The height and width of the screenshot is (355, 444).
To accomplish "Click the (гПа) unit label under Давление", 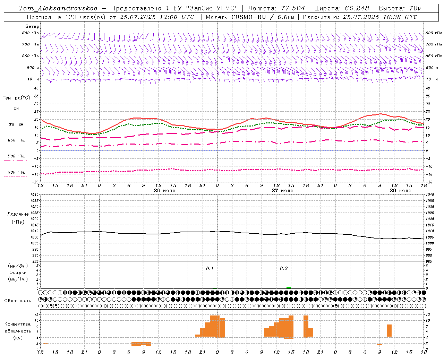I will pos(18,222).
